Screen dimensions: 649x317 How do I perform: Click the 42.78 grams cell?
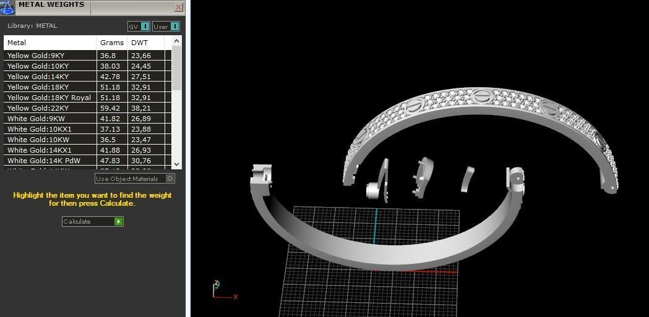pos(112,77)
